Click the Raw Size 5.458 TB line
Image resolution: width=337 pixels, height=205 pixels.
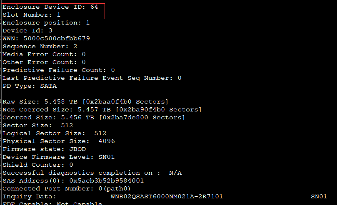pos(85,101)
